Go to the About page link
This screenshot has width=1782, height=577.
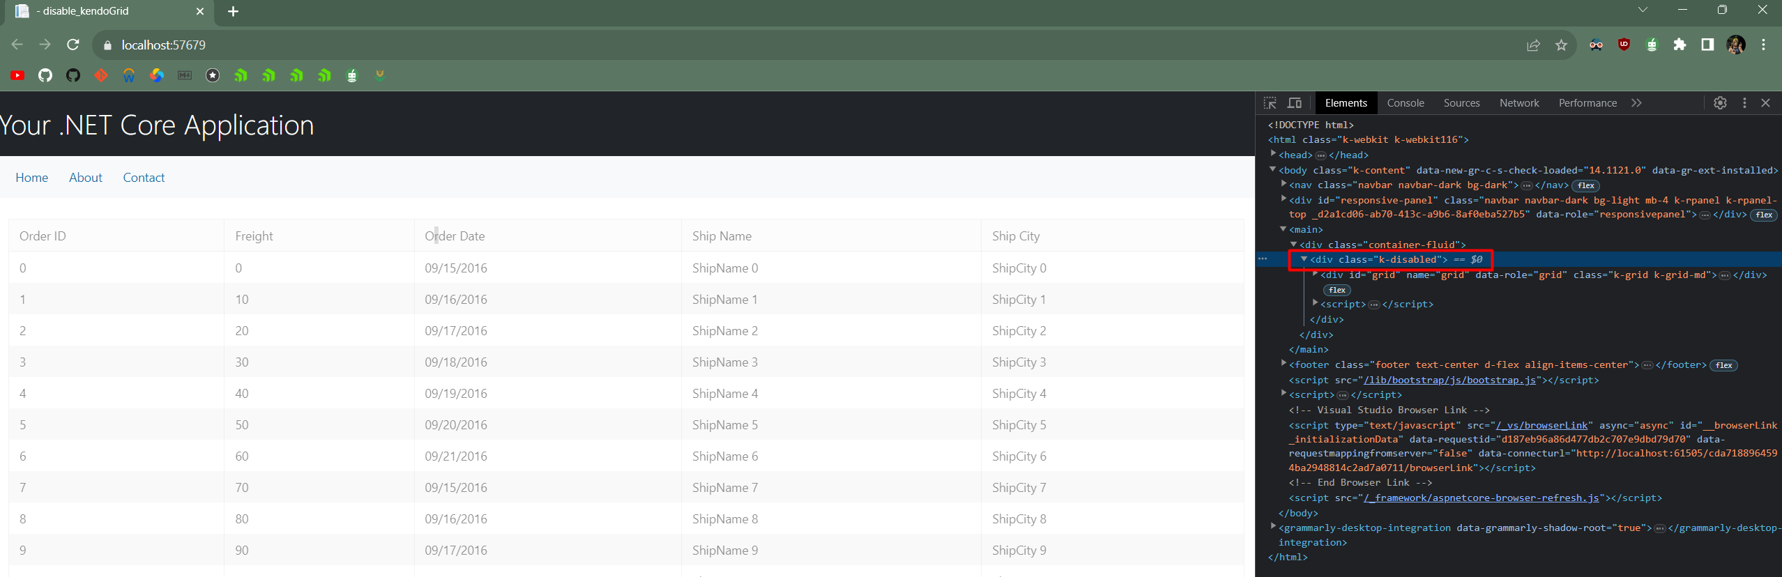[x=86, y=178]
